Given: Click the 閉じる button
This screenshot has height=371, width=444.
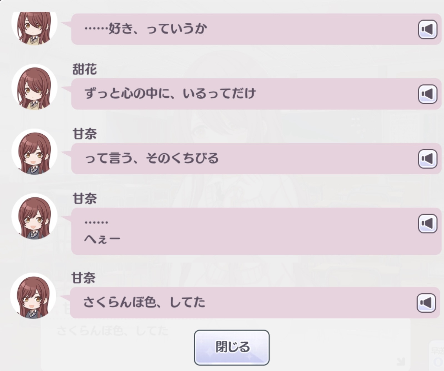Looking at the screenshot, I should (x=231, y=347).
